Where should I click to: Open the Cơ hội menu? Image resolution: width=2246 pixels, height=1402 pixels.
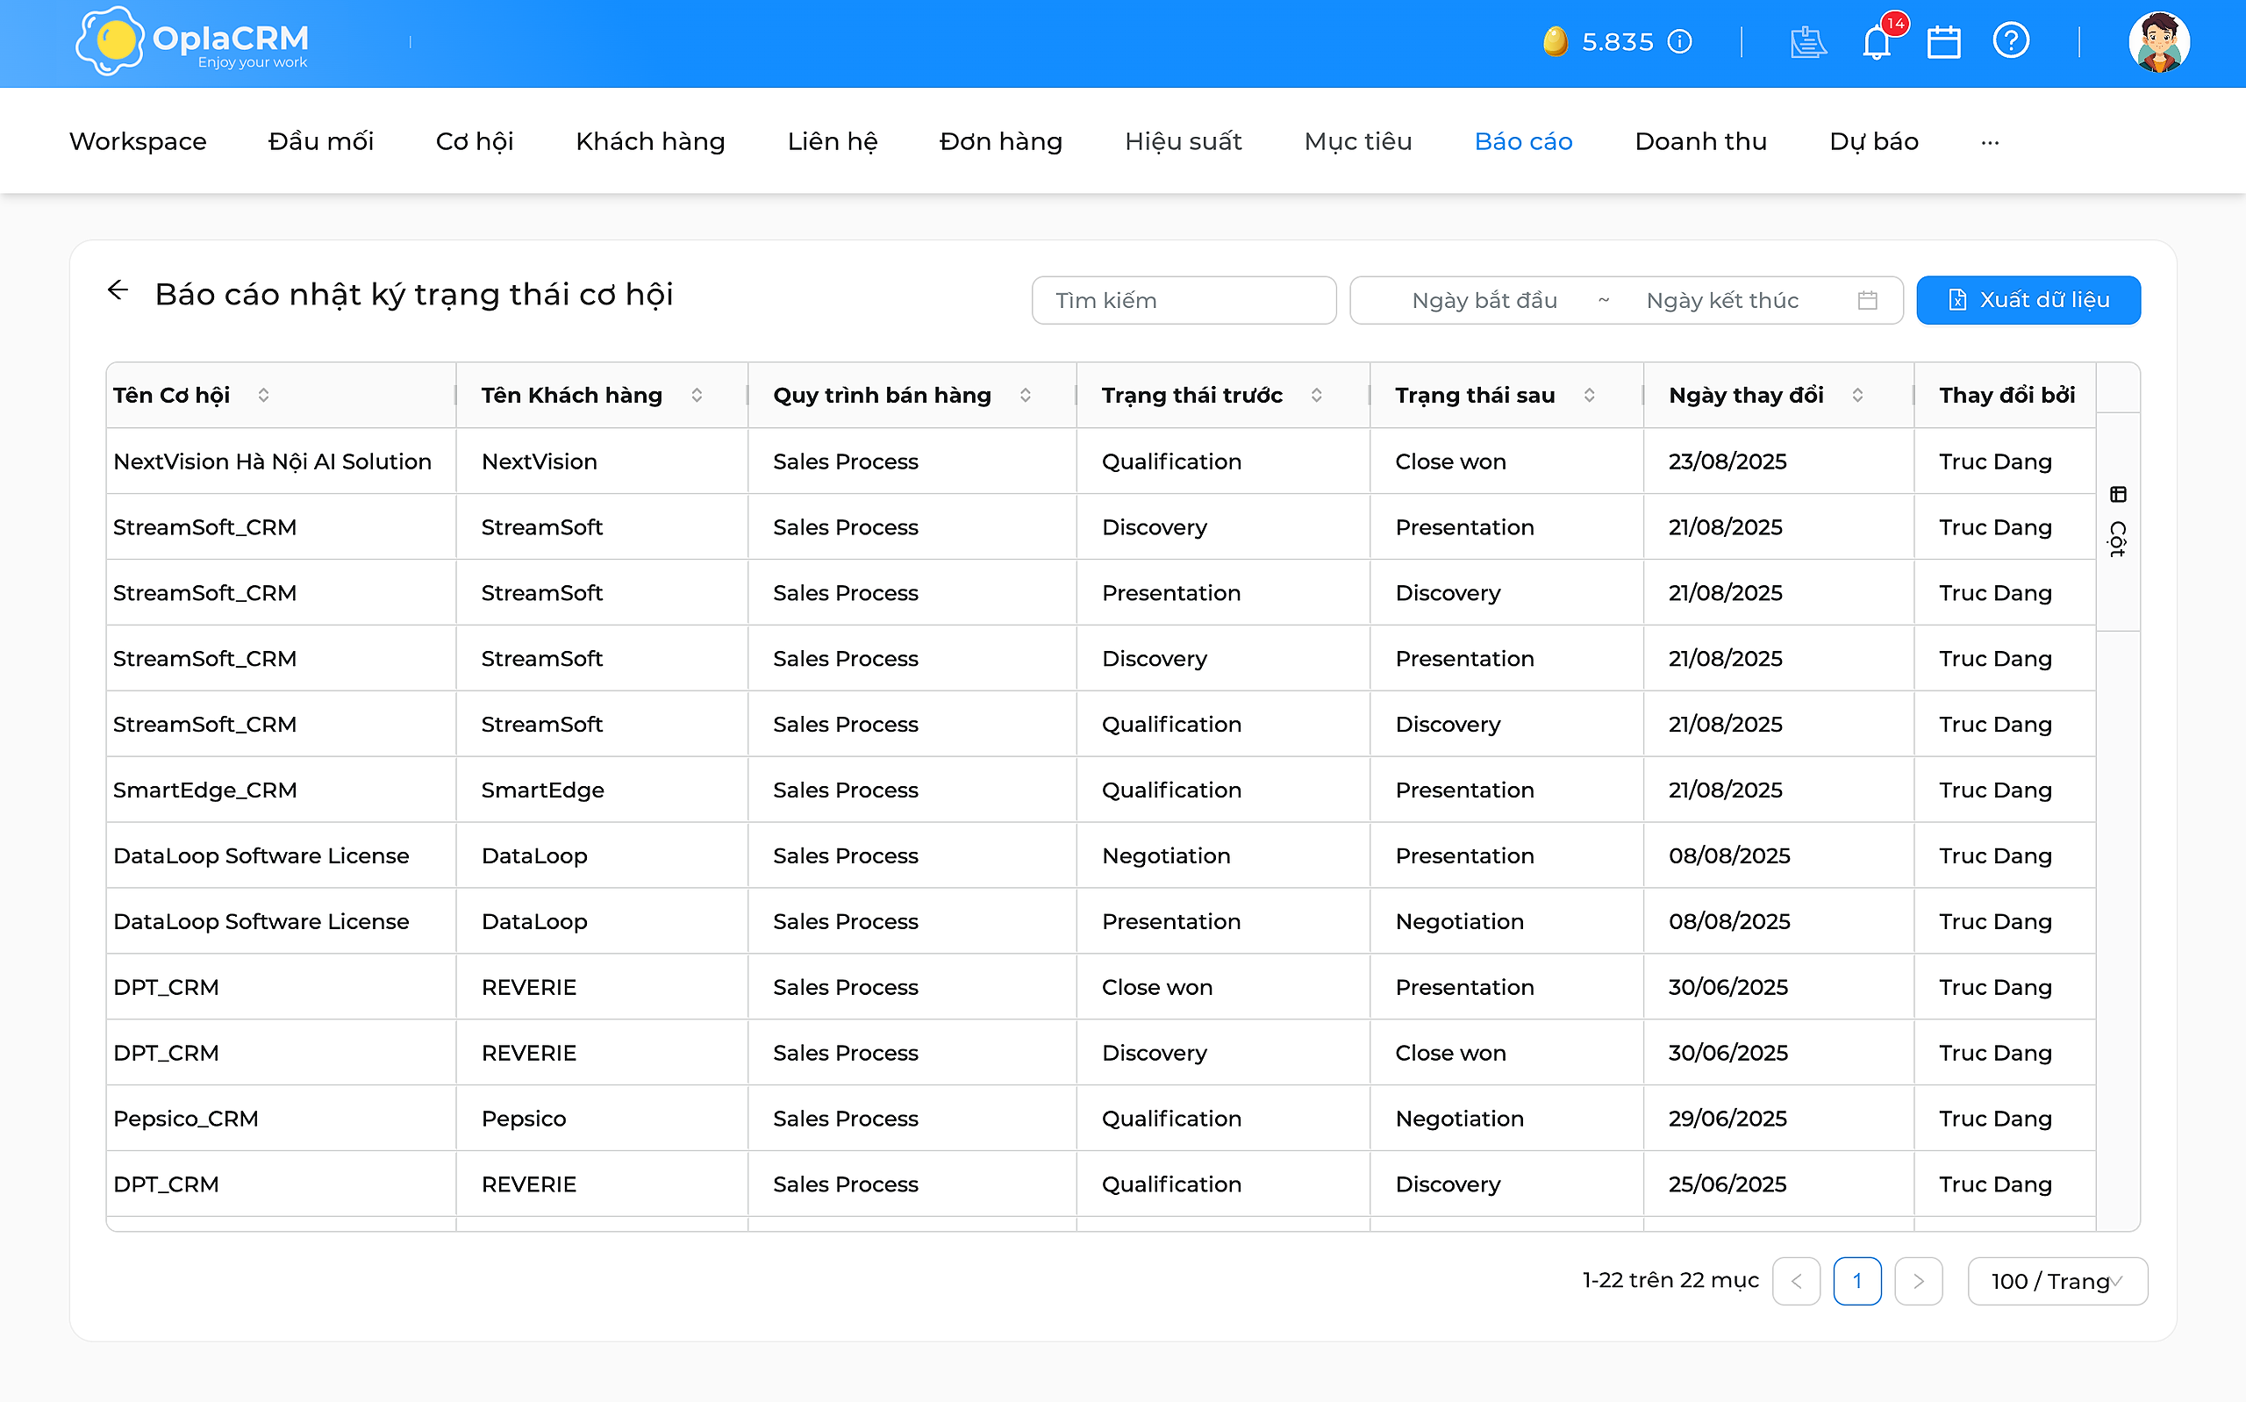475,141
